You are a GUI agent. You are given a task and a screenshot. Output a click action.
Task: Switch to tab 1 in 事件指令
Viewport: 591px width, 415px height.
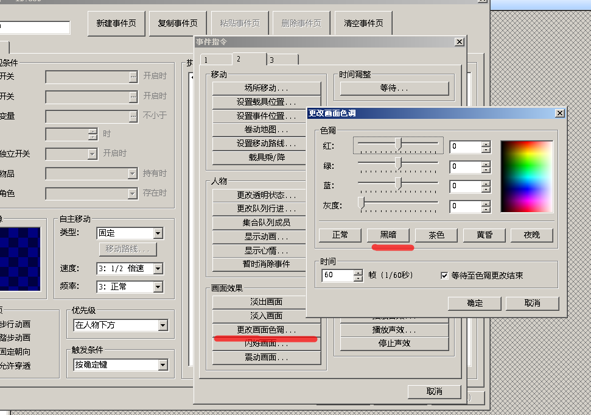[x=215, y=60]
